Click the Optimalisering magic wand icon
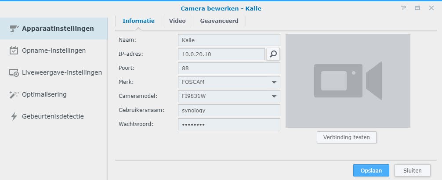 click(14, 94)
